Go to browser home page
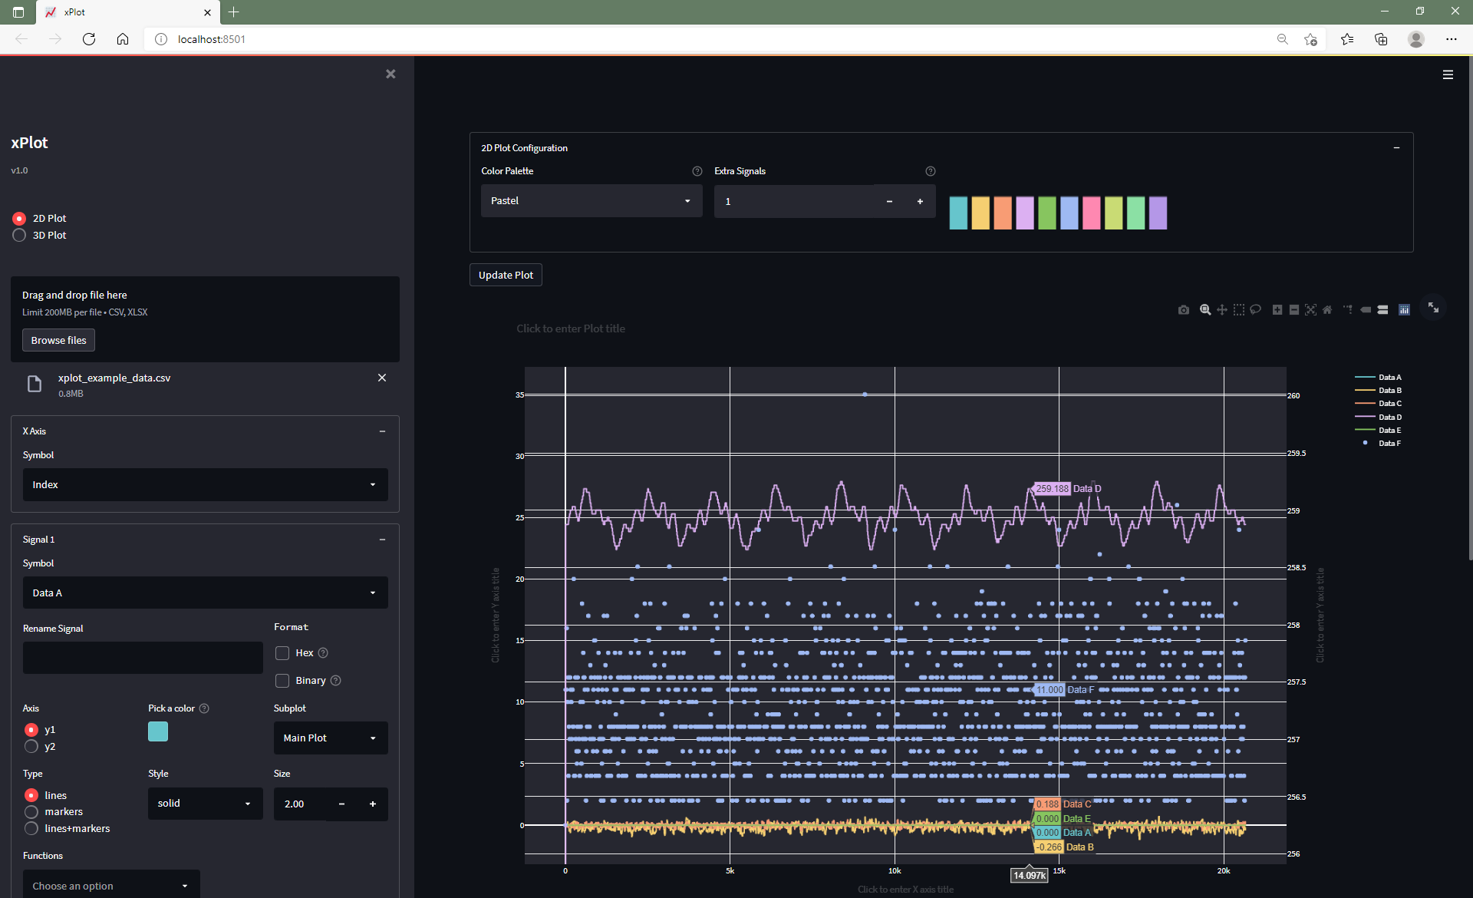The image size is (1473, 898). coord(123,39)
